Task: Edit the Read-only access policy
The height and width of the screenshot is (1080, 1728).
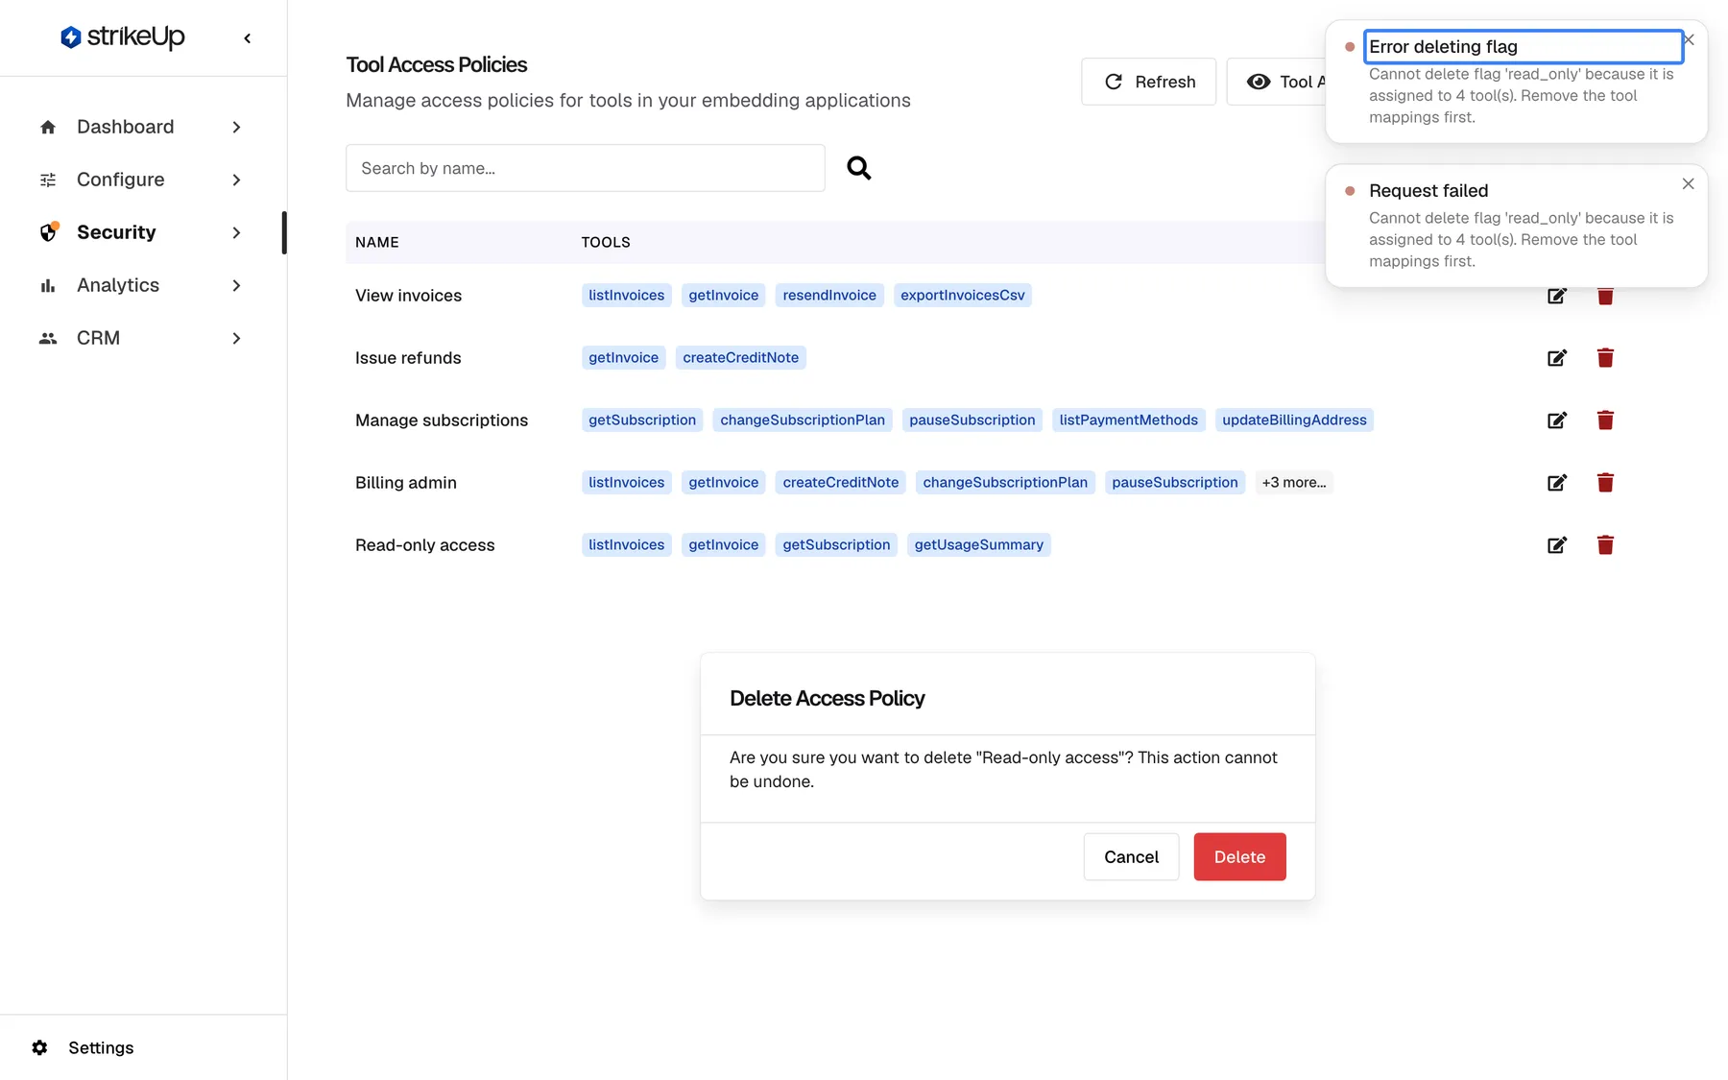Action: [1557, 545]
